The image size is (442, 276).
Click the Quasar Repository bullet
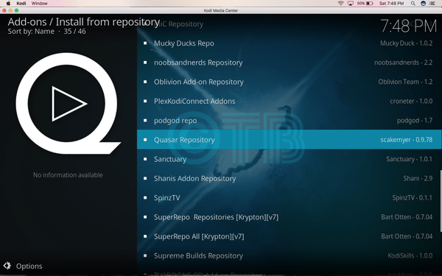[145, 140]
